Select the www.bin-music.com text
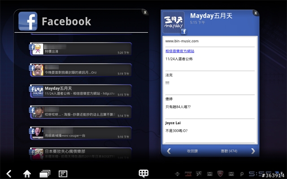This screenshot has height=179, width=287. click(x=182, y=41)
